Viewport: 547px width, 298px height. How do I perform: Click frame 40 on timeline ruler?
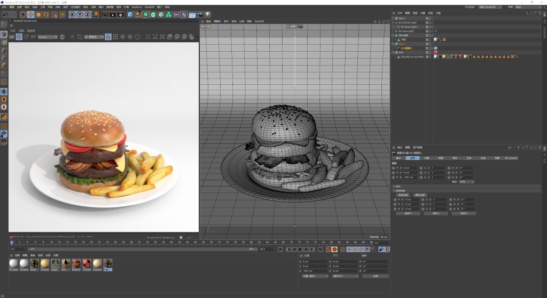[x=171, y=242]
